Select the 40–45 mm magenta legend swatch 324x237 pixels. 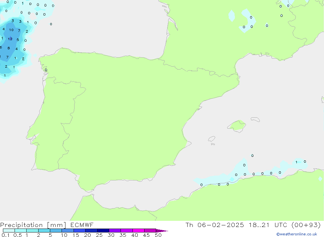coord(138,231)
